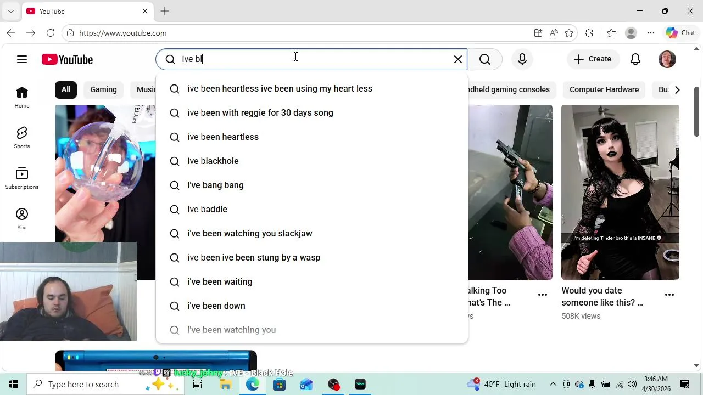Open Subscriptions in the sidebar
The image size is (703, 395).
(22, 179)
